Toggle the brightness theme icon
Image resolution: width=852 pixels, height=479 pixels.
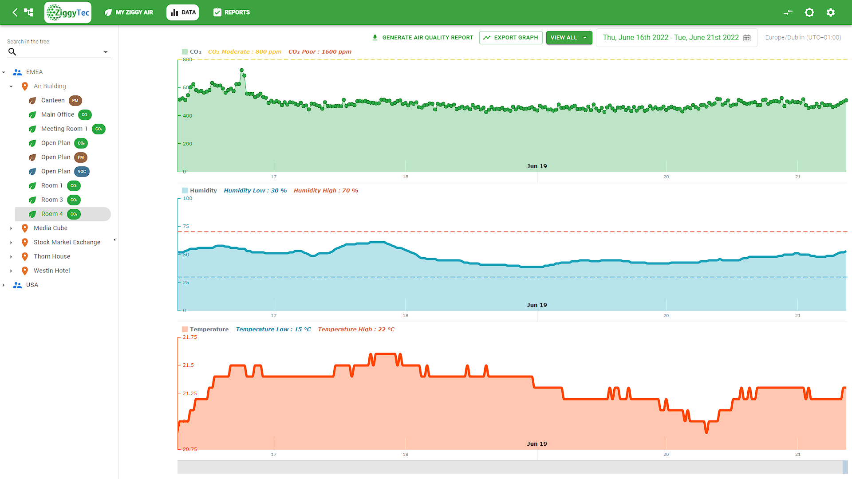(809, 12)
